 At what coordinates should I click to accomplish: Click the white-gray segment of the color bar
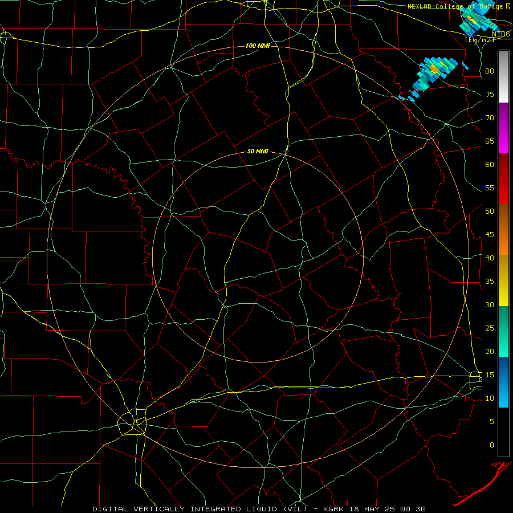[503, 76]
